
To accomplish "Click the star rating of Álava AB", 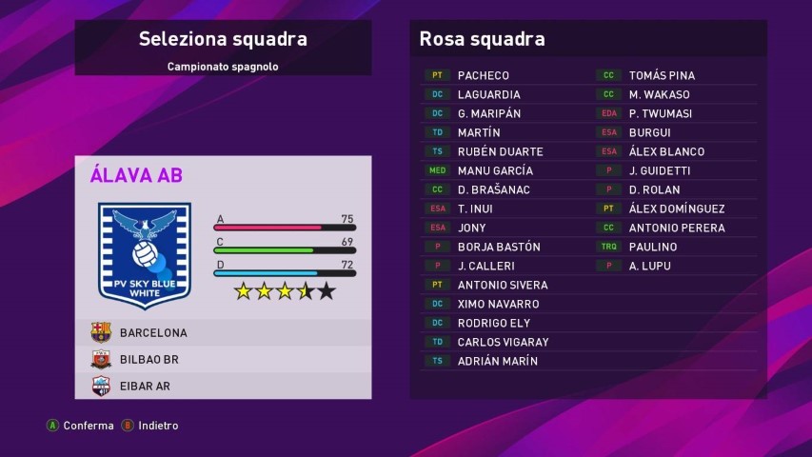I will pos(285,291).
